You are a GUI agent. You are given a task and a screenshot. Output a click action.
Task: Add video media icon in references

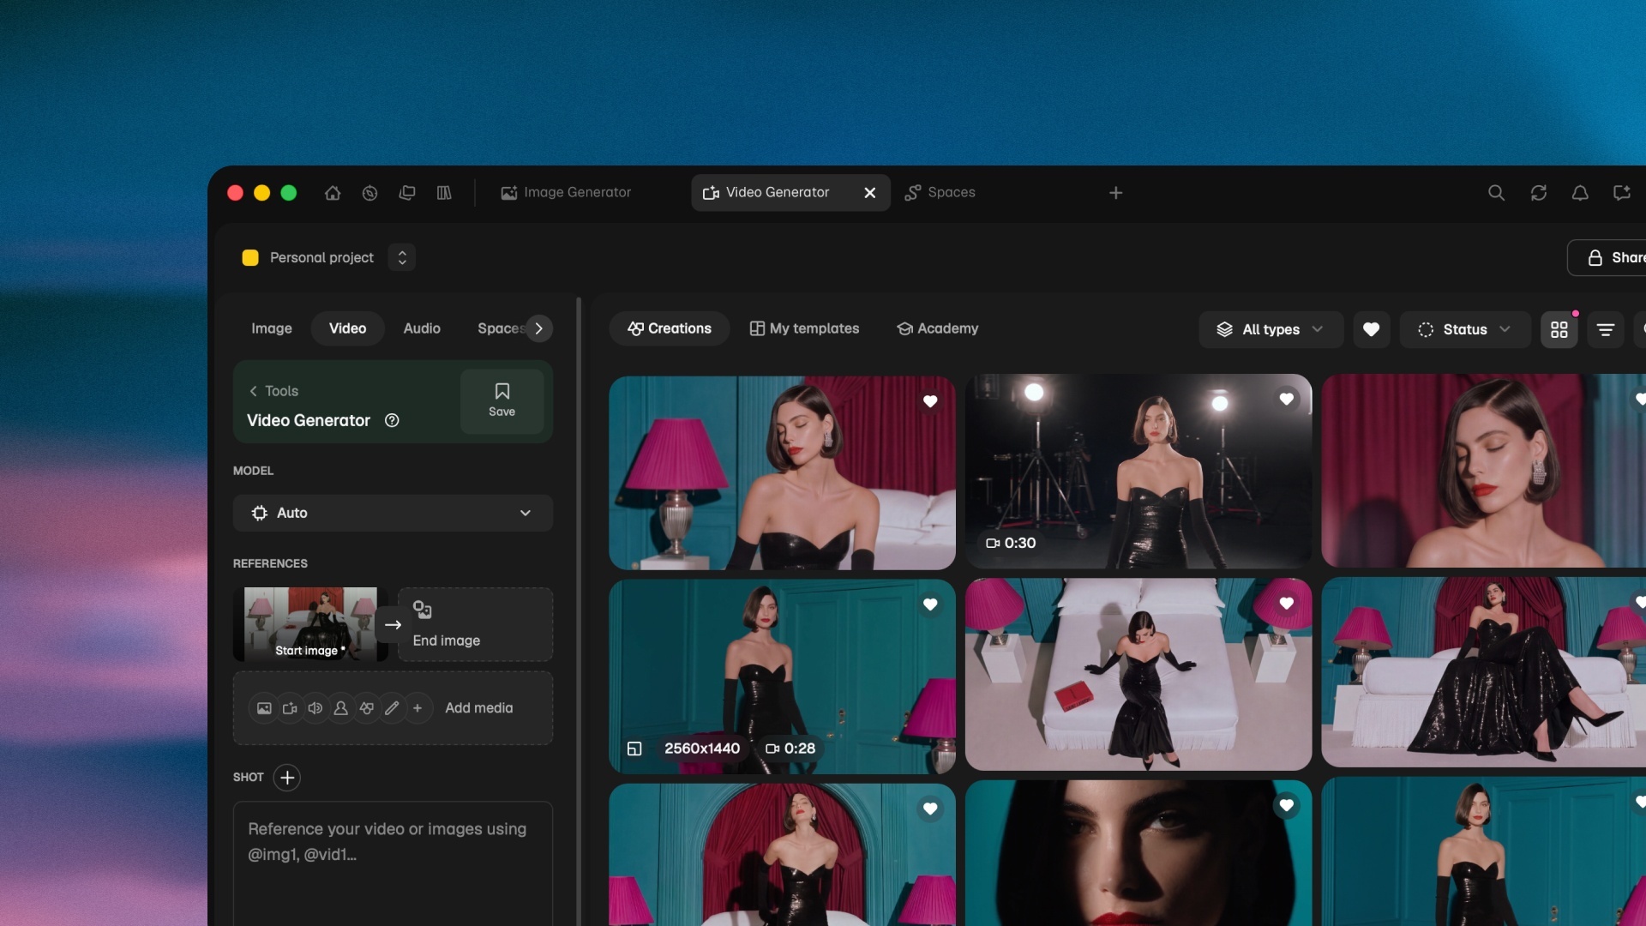pyautogui.click(x=290, y=708)
